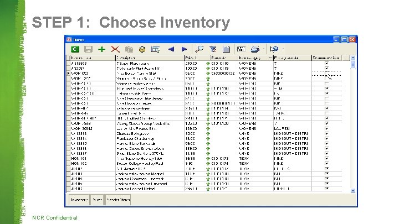
Task: Select row header of HON 101 row
Action: pos(68,159)
